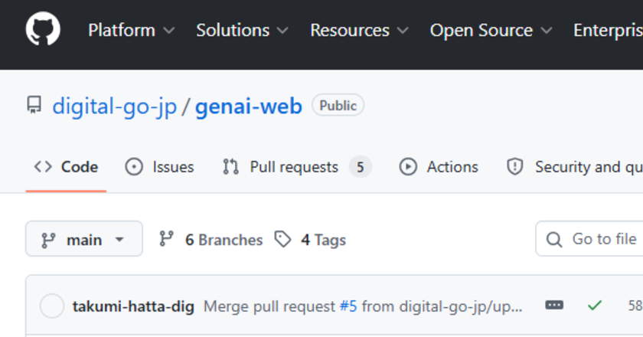Open the main branch selector dropdown
This screenshot has height=337, width=643.
pos(84,240)
